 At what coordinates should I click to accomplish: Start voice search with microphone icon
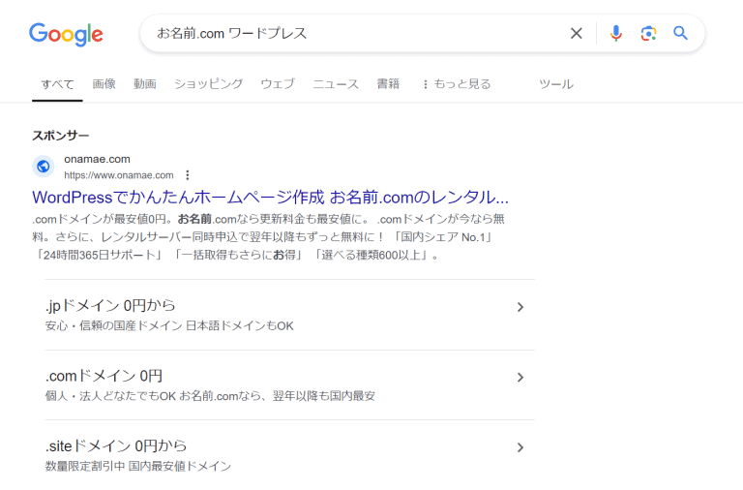click(616, 34)
